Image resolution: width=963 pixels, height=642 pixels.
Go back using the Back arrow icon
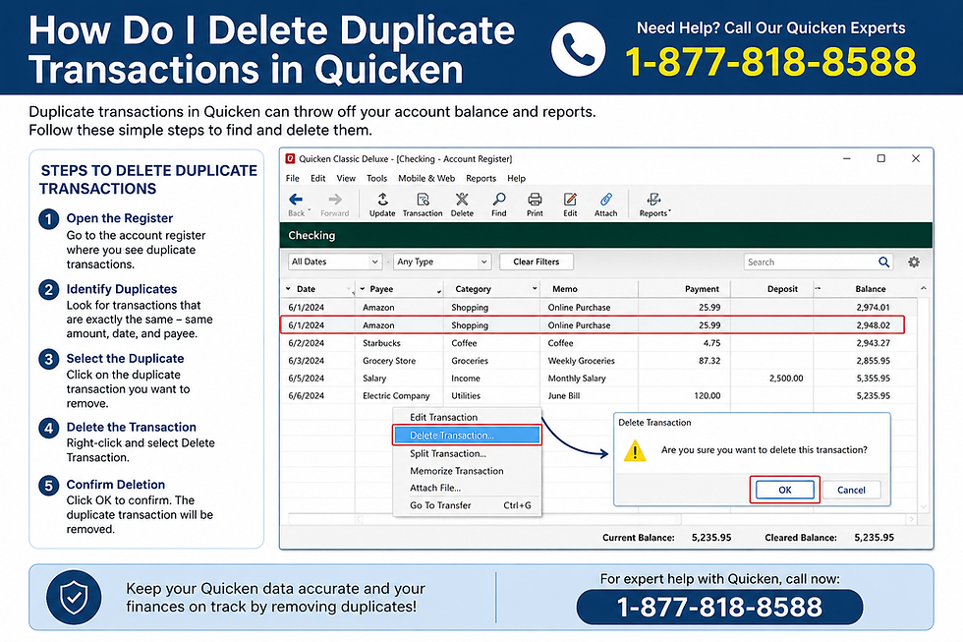click(x=296, y=199)
